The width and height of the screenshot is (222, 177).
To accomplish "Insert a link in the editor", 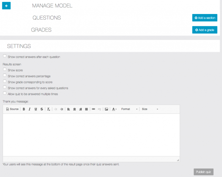I will pyautogui.click(x=93, y=109).
